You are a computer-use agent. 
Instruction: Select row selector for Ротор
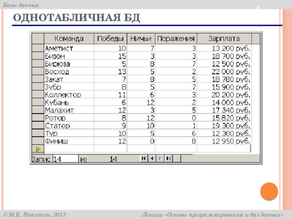(38, 118)
